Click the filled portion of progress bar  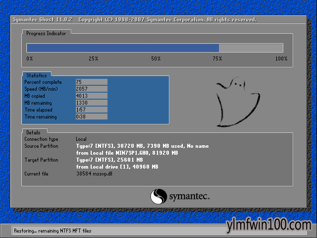pos(123,48)
